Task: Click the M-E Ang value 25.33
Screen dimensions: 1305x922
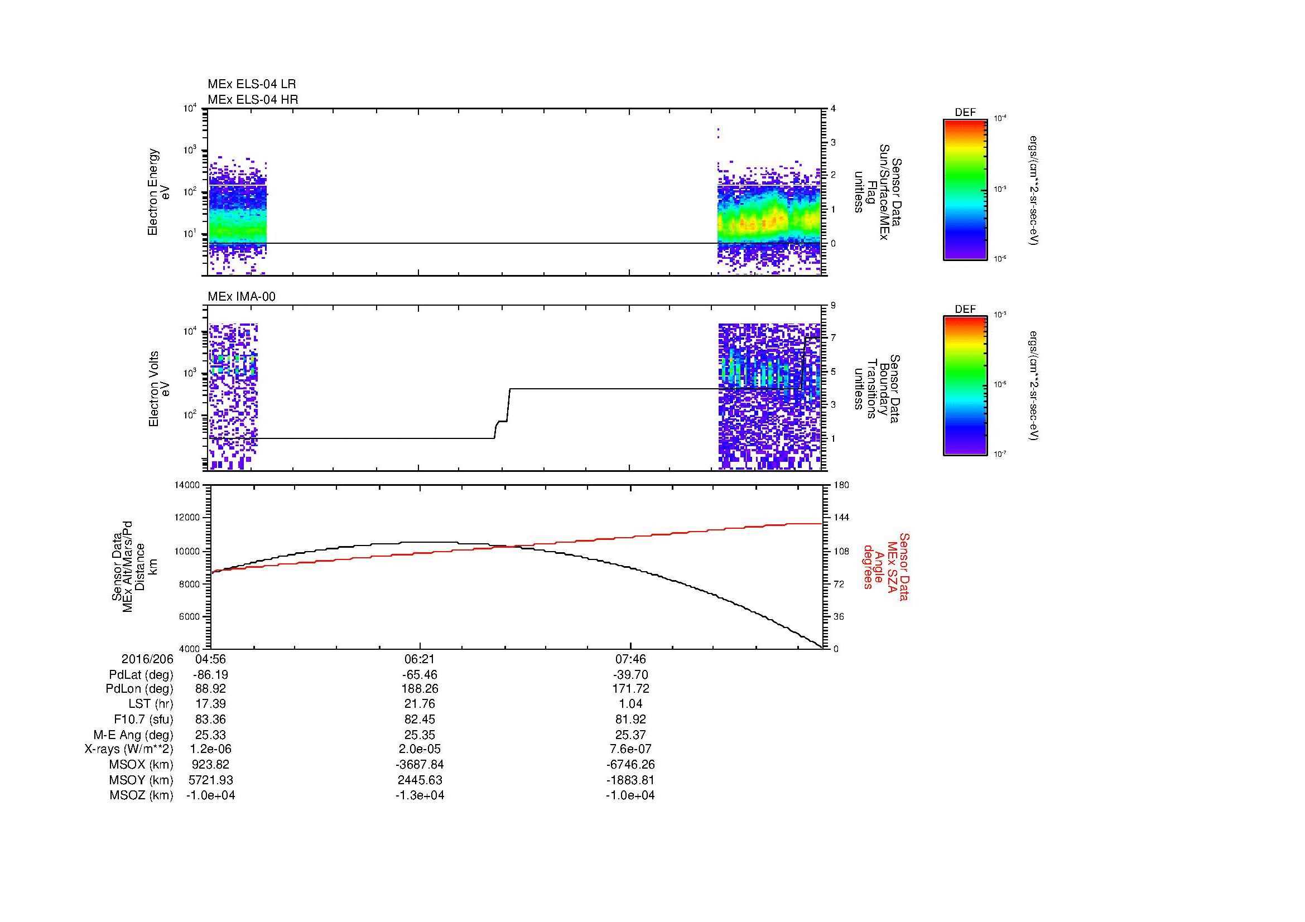Action: 210,735
